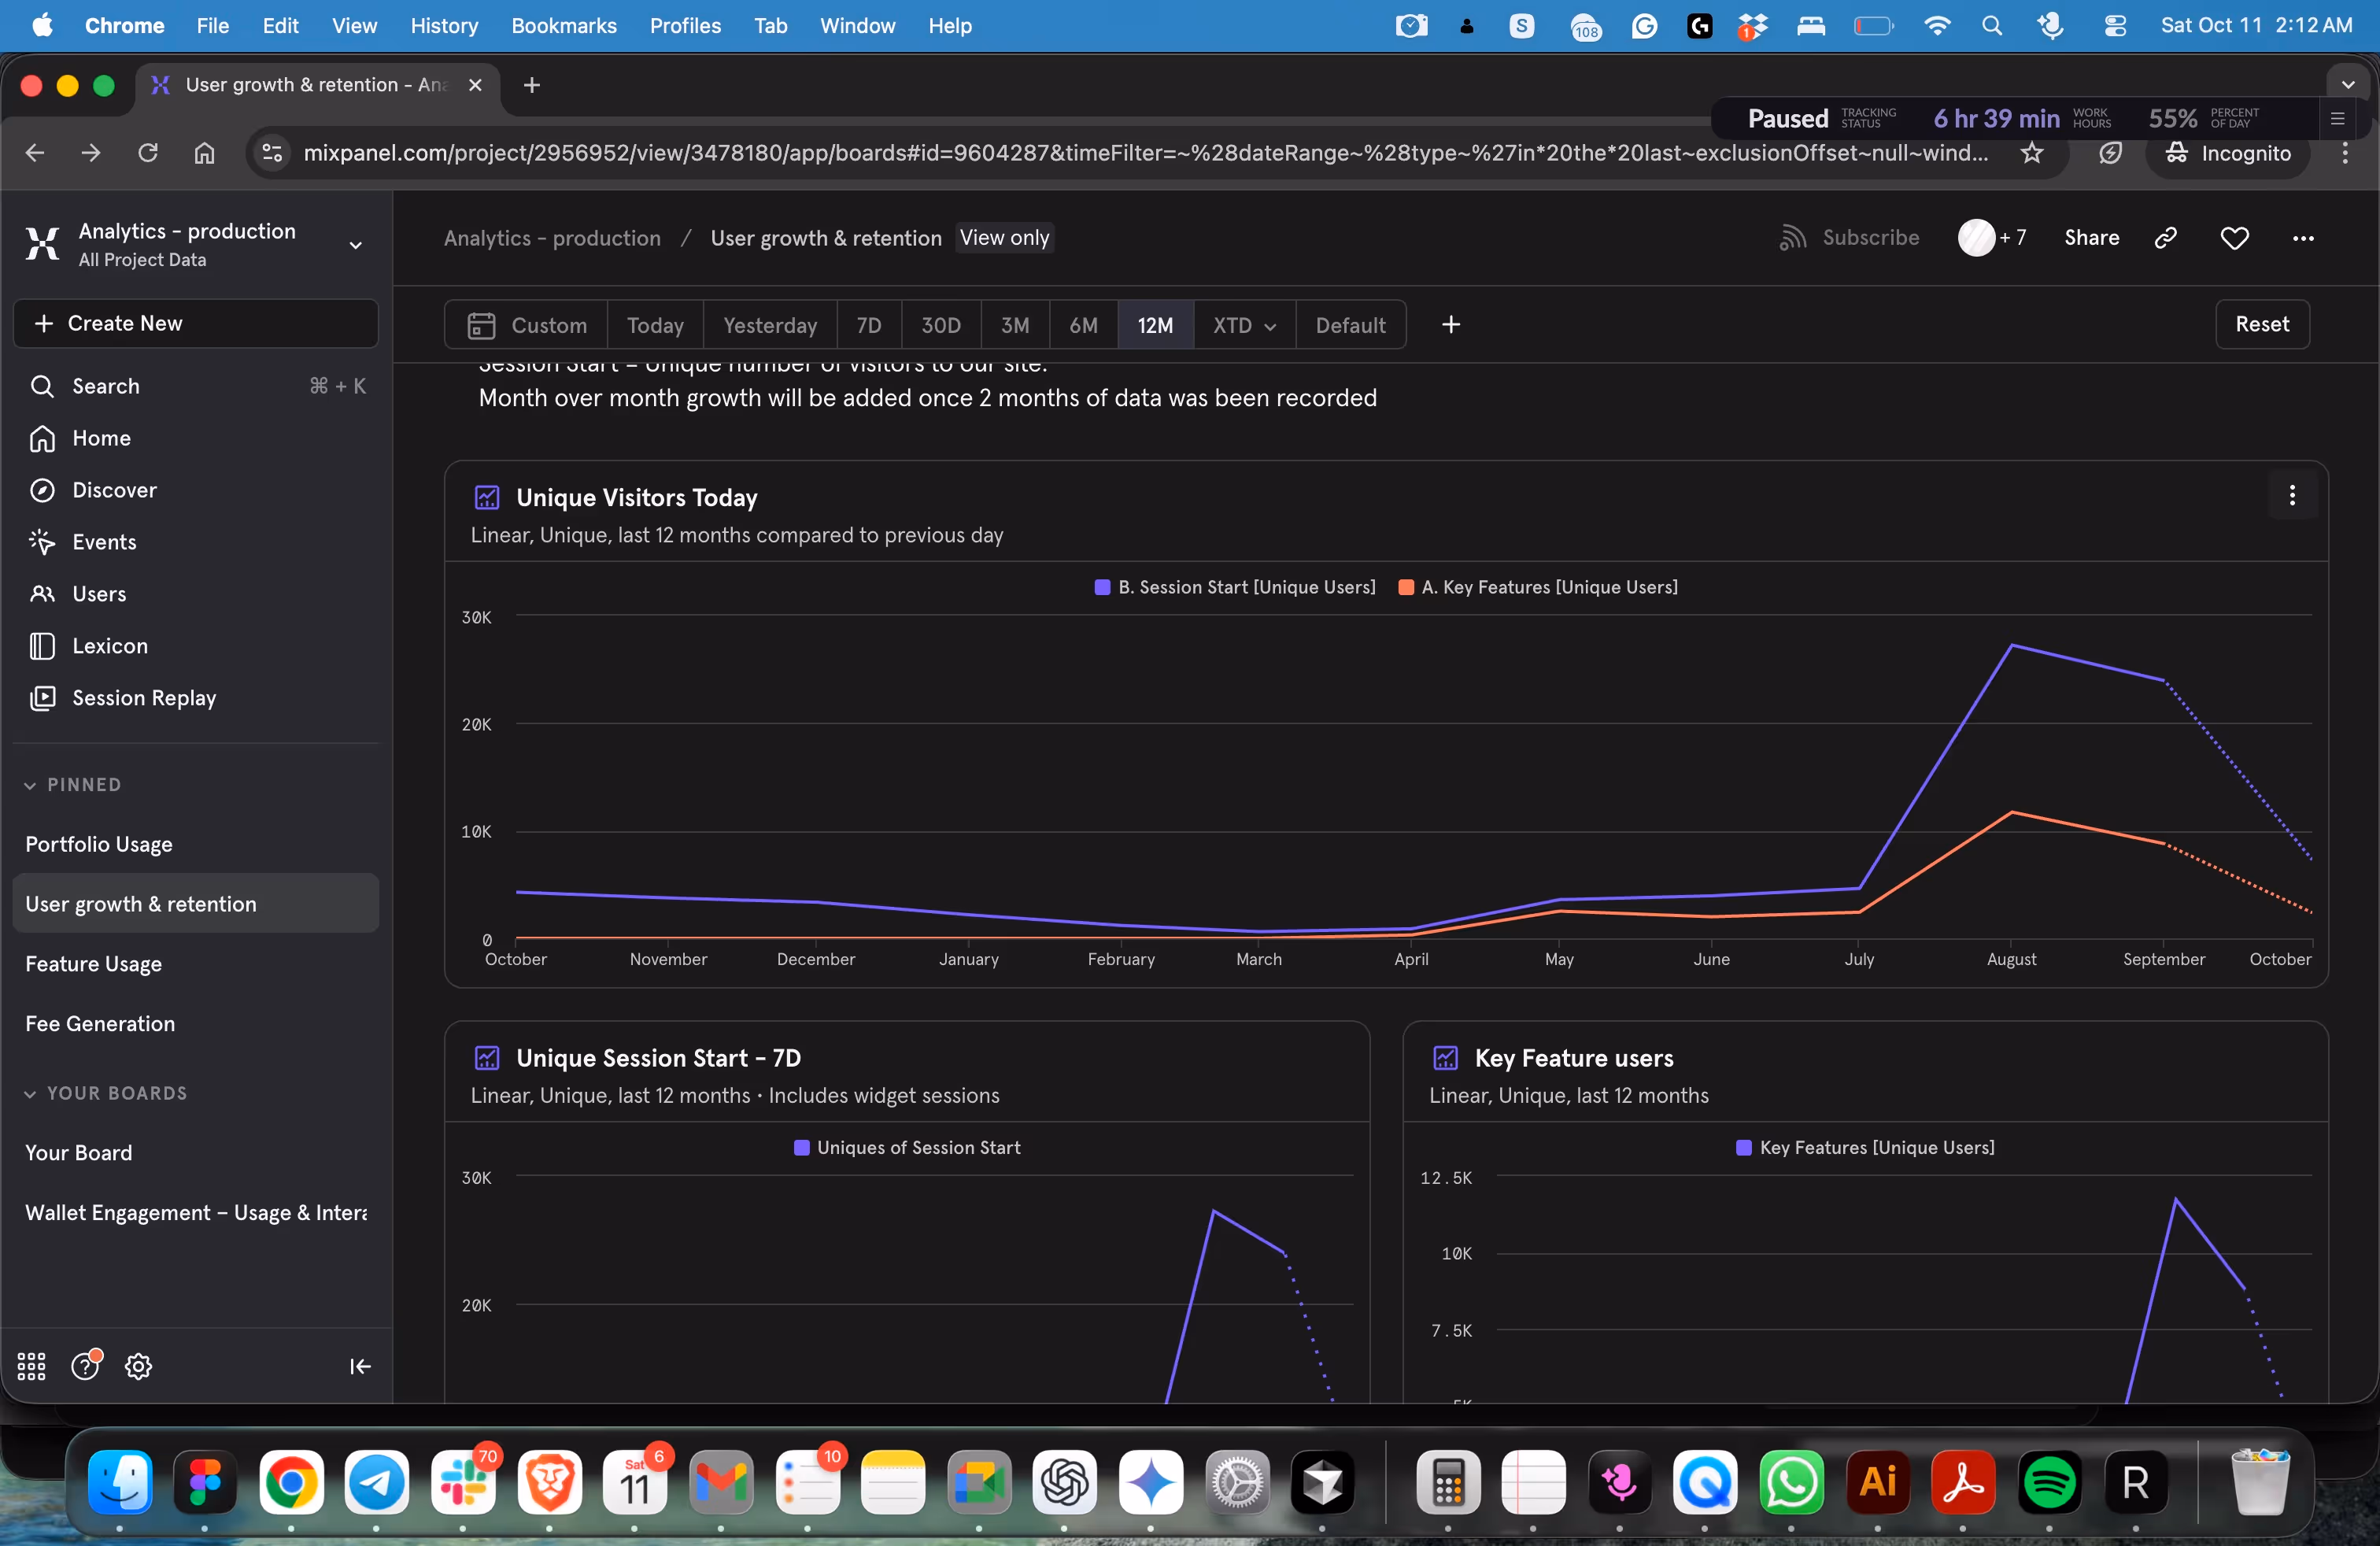Favorite this board with the heart icon
2380x1546 pixels.
[2234, 238]
